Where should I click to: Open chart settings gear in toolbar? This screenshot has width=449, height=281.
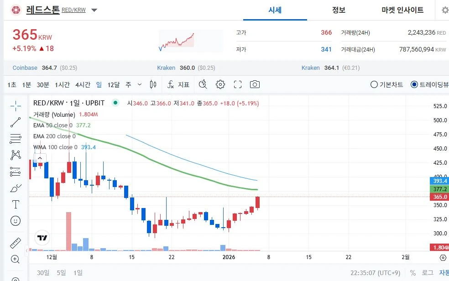coord(220,84)
